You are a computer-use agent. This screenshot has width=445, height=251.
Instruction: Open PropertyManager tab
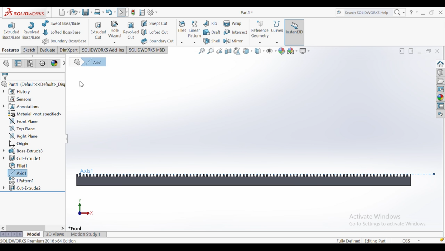pyautogui.click(x=18, y=63)
